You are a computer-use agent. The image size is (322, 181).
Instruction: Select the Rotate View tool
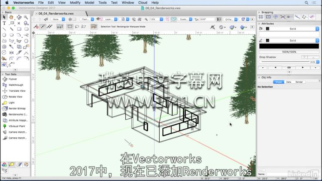coord(15,97)
